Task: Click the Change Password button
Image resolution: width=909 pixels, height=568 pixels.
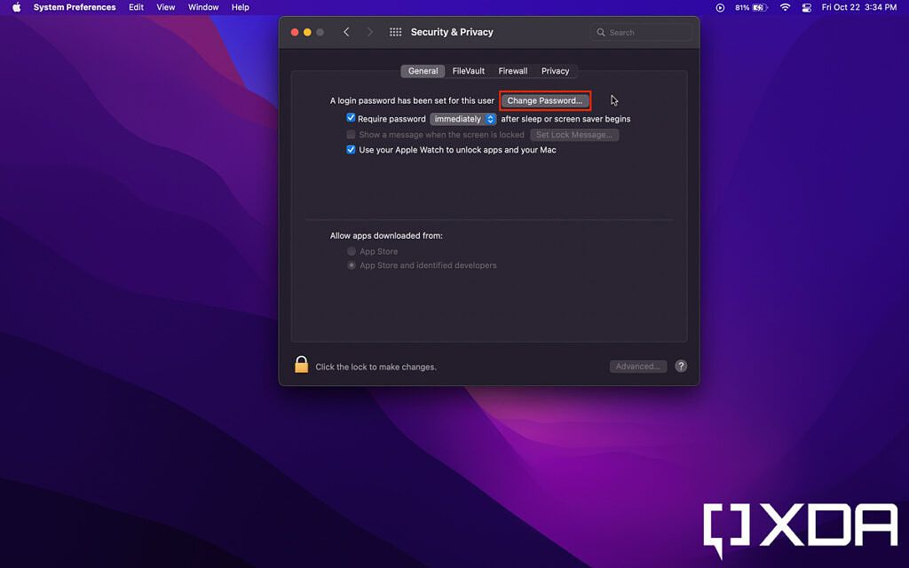Action: pos(544,100)
